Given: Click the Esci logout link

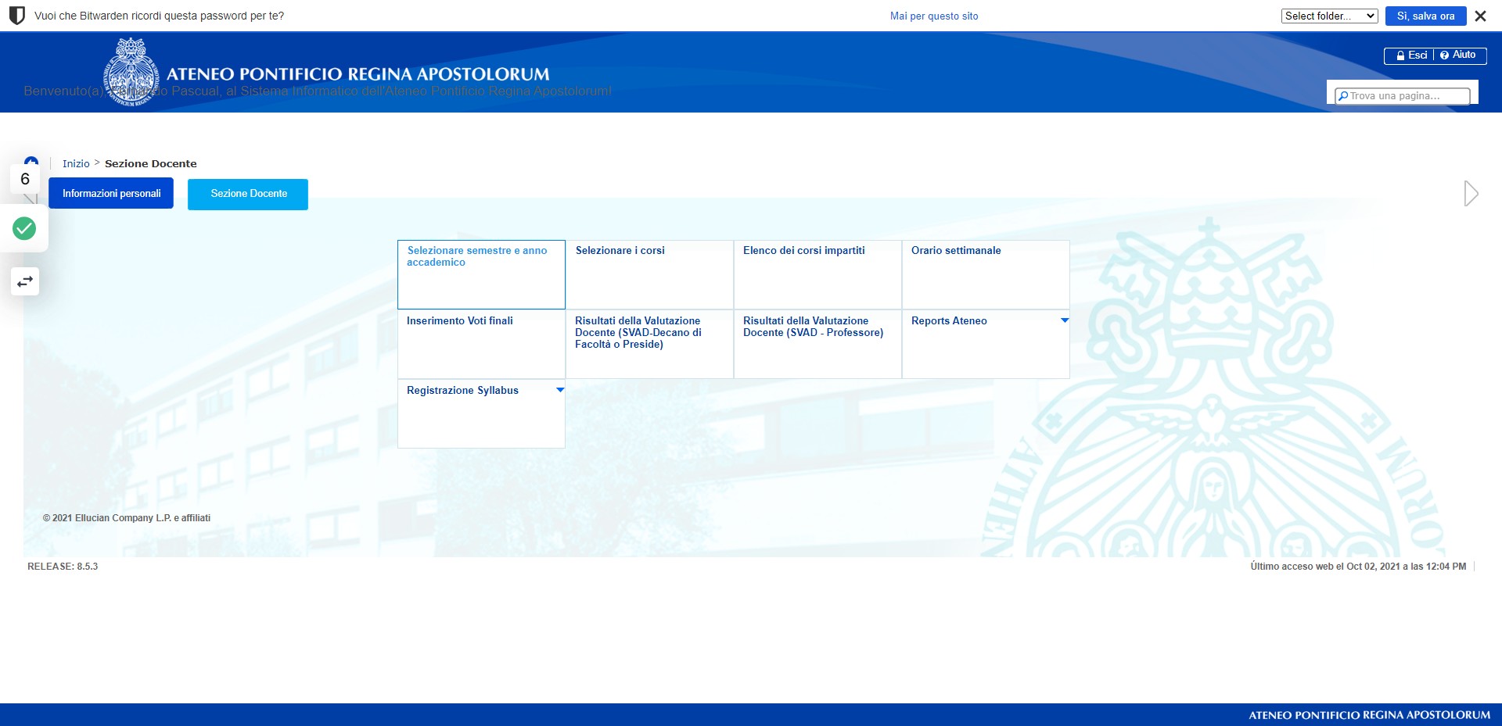Looking at the screenshot, I should click(x=1412, y=55).
